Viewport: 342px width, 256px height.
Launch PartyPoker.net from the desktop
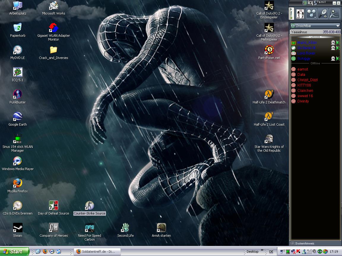tap(269, 50)
